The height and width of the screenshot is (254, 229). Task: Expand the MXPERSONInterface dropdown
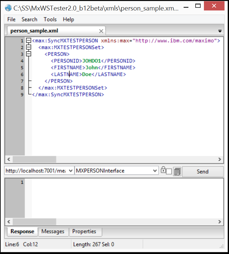[155, 171]
